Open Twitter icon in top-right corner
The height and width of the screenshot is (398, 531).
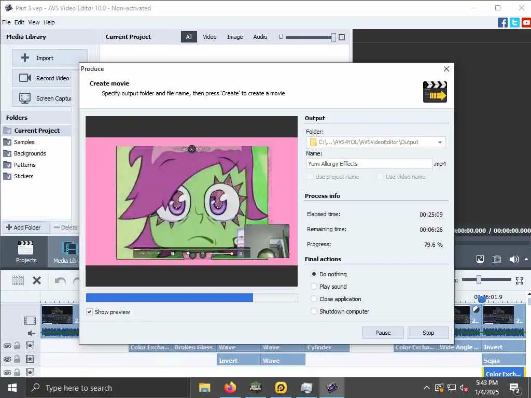514,22
